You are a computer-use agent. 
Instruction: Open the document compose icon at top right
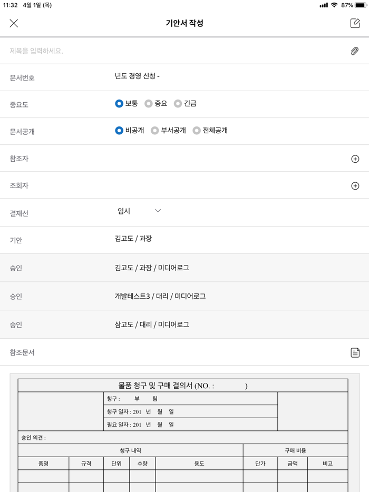(x=355, y=23)
